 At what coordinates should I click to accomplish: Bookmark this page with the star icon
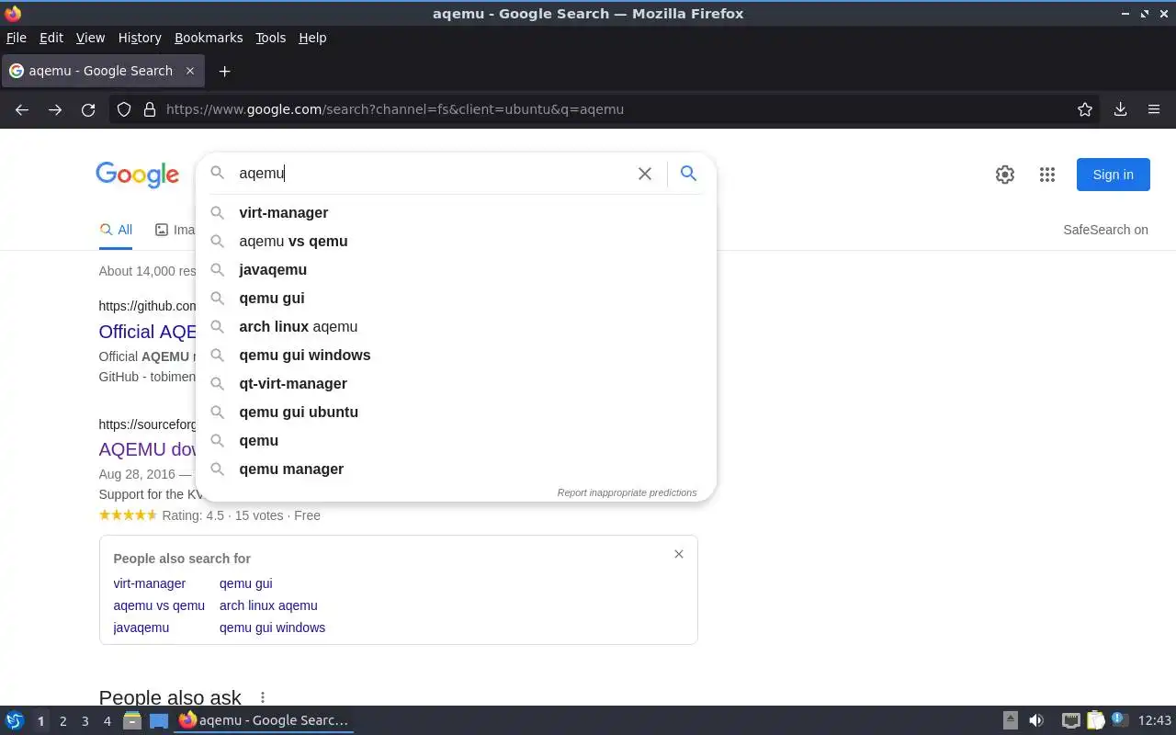pos(1085,109)
